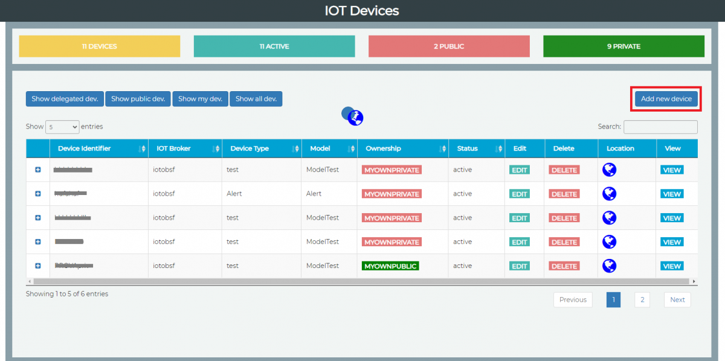The image size is (725, 361).
Task: Expand the first device row with plus icon
Action: click(x=37, y=170)
